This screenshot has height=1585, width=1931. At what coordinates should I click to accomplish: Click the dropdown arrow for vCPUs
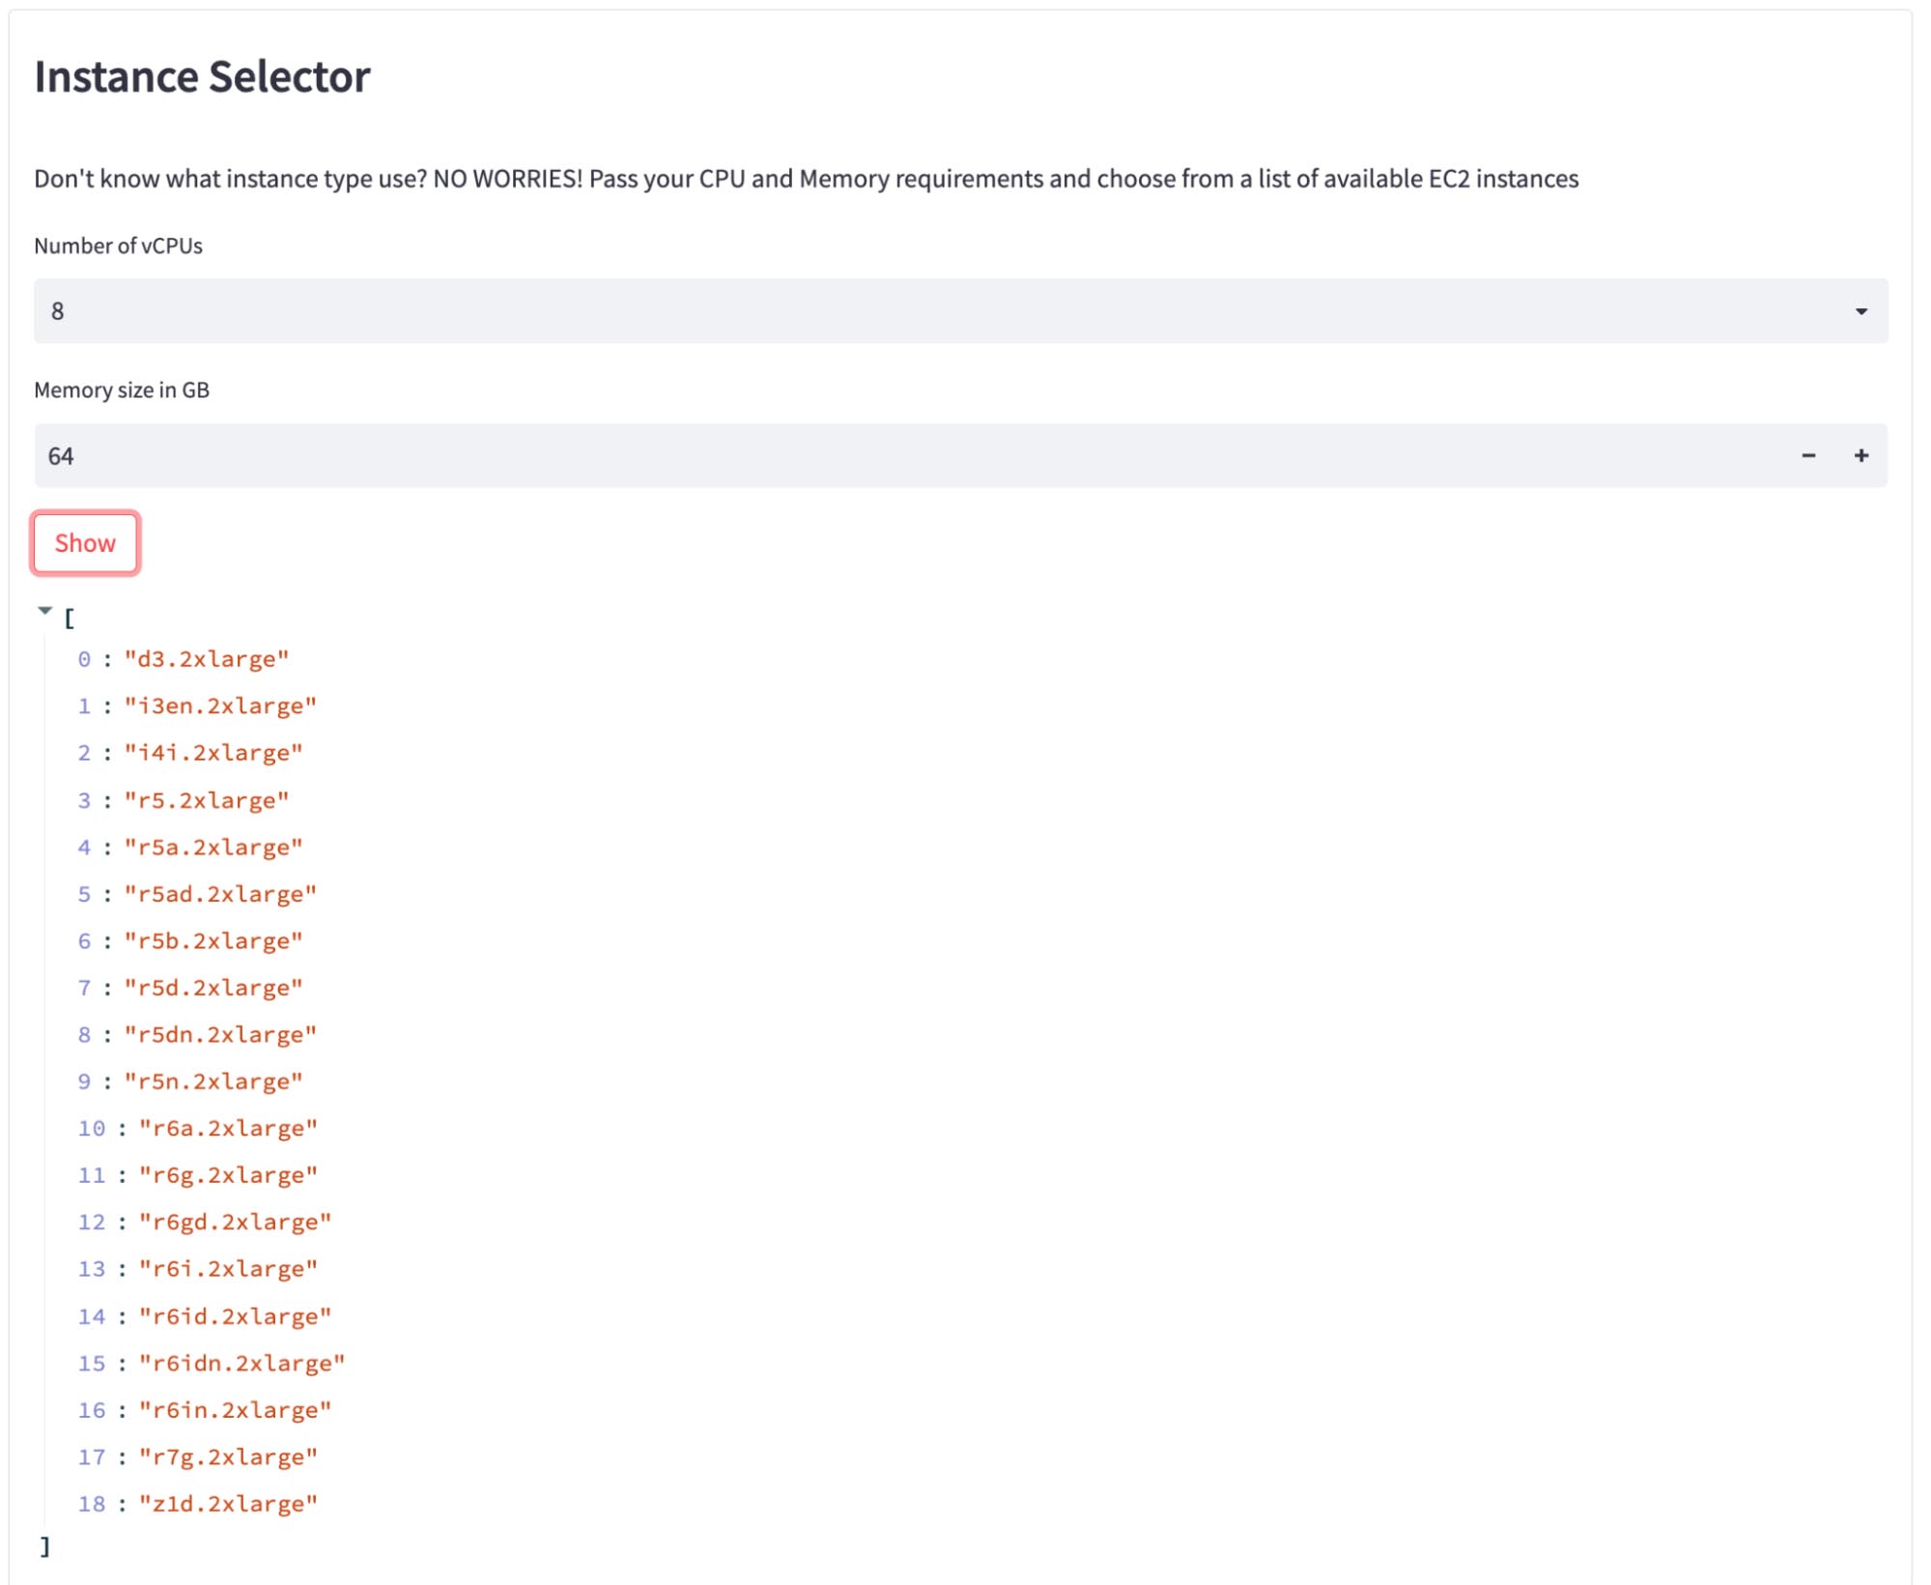click(x=1860, y=311)
